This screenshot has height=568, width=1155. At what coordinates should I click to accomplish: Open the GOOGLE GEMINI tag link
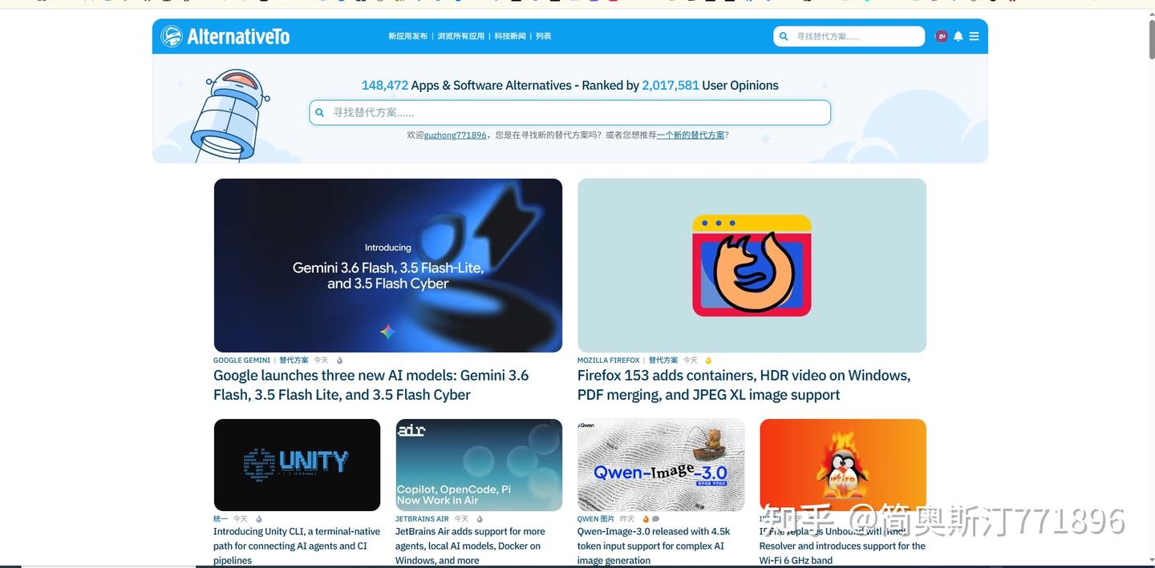click(x=241, y=361)
